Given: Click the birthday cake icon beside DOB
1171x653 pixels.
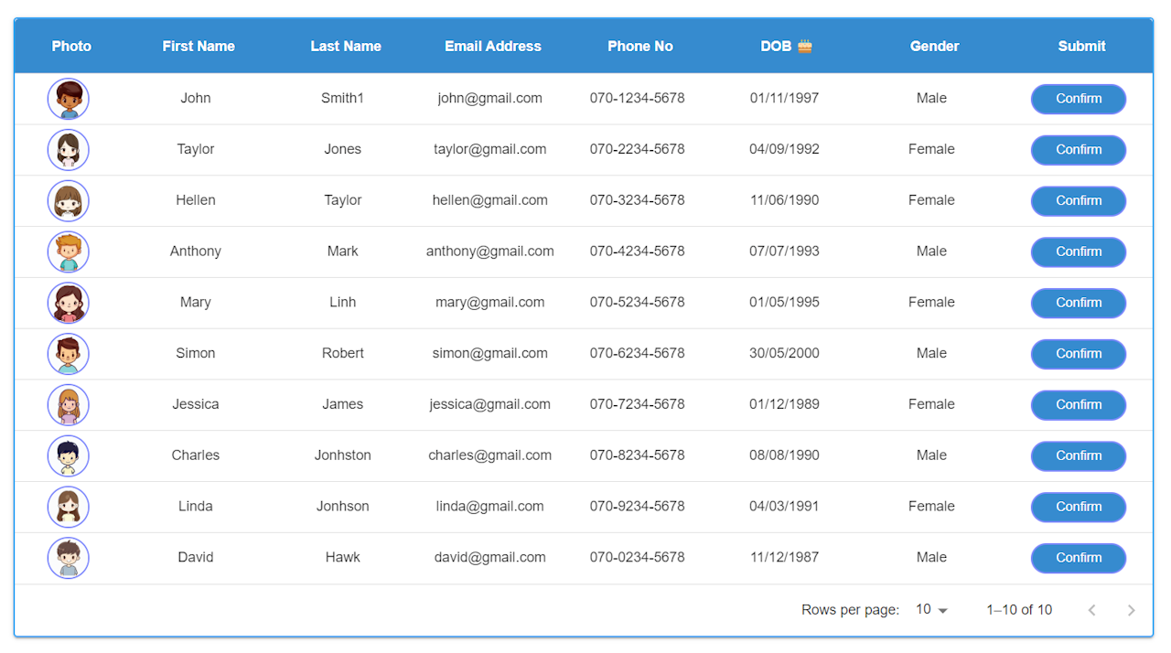Looking at the screenshot, I should pyautogui.click(x=805, y=46).
